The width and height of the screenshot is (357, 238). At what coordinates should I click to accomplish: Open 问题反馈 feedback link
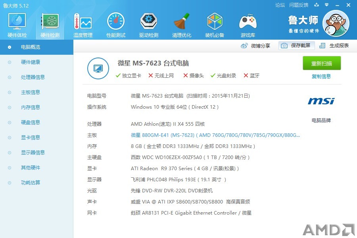[299, 5]
